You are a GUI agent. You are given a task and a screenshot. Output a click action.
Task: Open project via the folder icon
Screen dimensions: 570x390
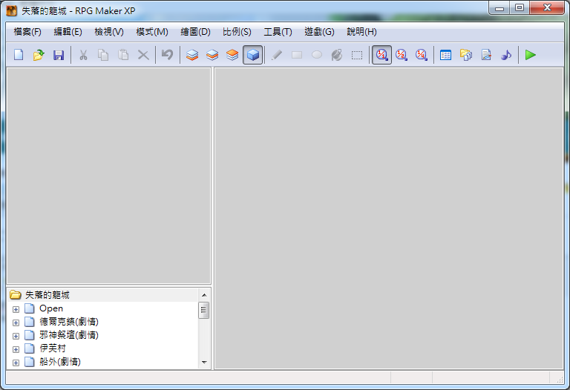coord(39,55)
